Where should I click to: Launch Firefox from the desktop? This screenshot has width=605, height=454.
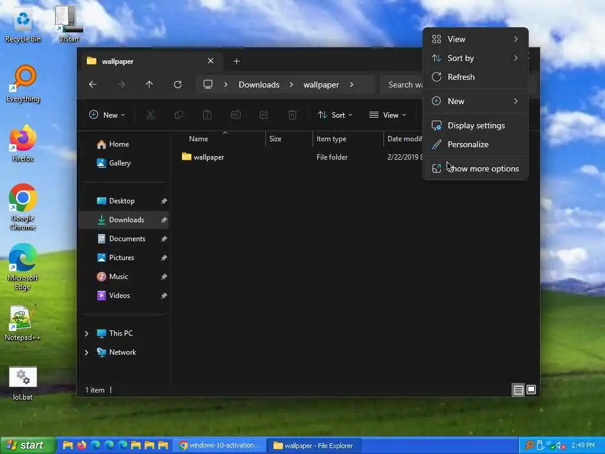pyautogui.click(x=23, y=144)
